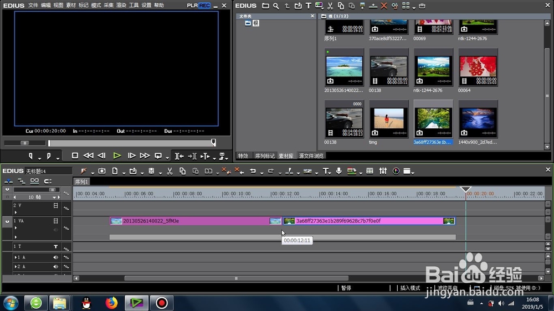The height and width of the screenshot is (311, 554).
Task: Click the scissors cut icon in the bin toolbar
Action: pos(330,6)
